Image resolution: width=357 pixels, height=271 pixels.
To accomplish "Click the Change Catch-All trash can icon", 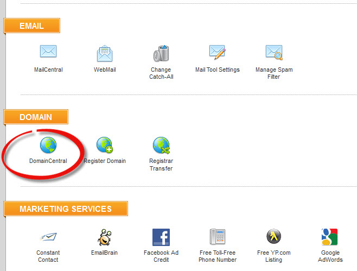I will (161, 53).
